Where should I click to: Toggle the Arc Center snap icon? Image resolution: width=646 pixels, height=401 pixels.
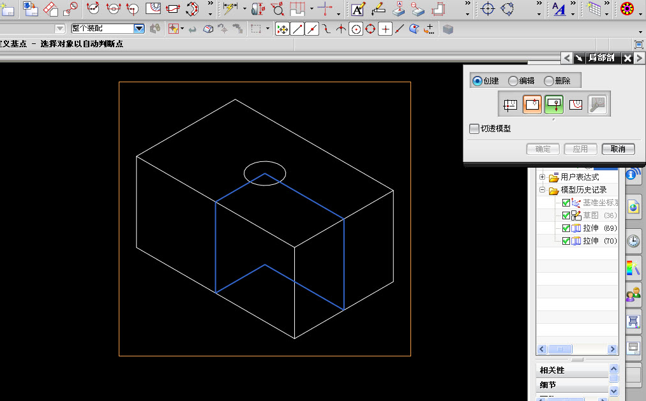(x=356, y=29)
